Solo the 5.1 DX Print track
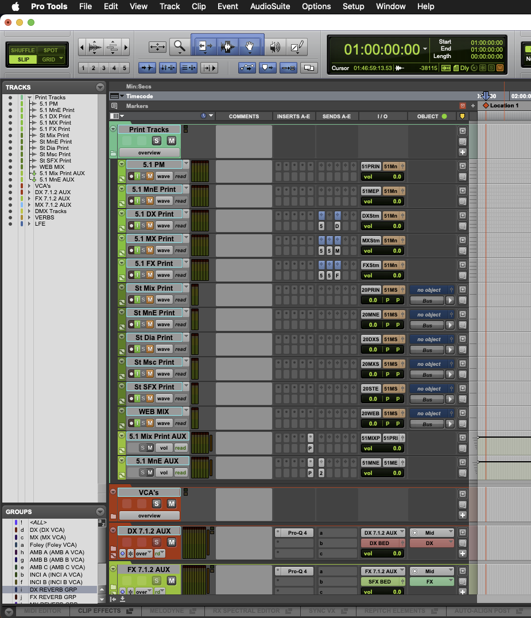 click(x=144, y=226)
